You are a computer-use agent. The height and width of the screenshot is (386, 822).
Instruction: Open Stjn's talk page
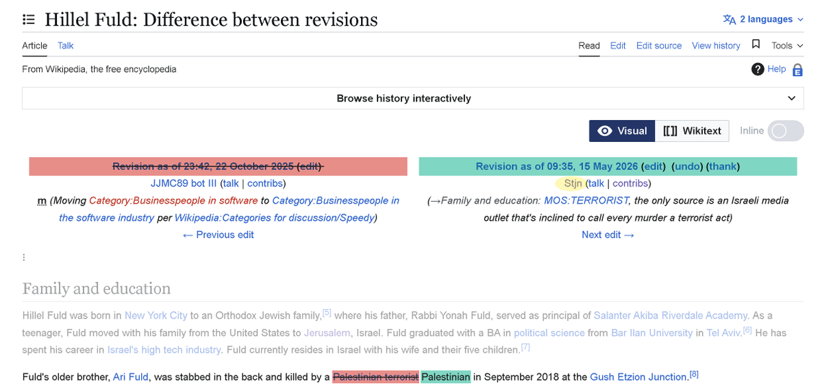[x=597, y=183]
